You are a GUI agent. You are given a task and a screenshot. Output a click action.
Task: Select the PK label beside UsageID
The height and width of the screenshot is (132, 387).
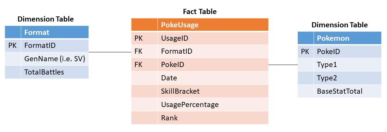138,38
